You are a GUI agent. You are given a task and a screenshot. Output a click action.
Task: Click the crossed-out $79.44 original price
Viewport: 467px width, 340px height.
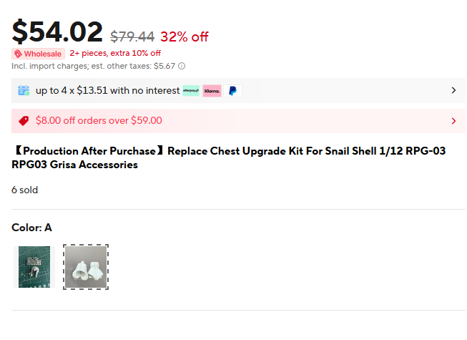[x=132, y=37]
